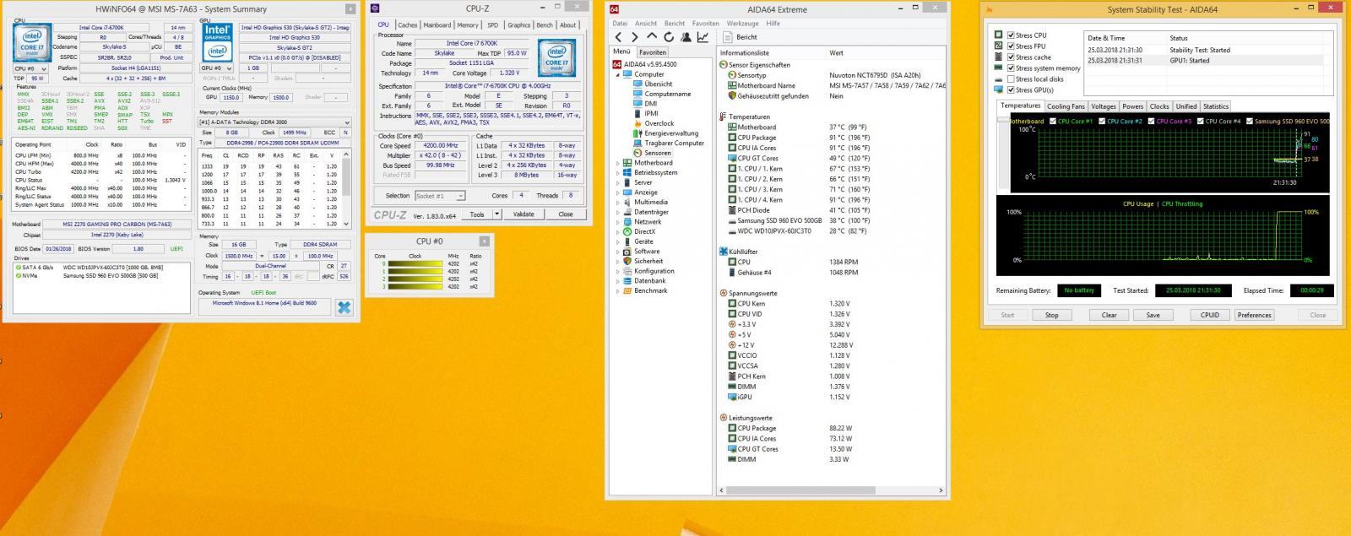Click the graph chart icon in AIDA64 toolbar
Screen dimensions: 1351x536
click(703, 37)
